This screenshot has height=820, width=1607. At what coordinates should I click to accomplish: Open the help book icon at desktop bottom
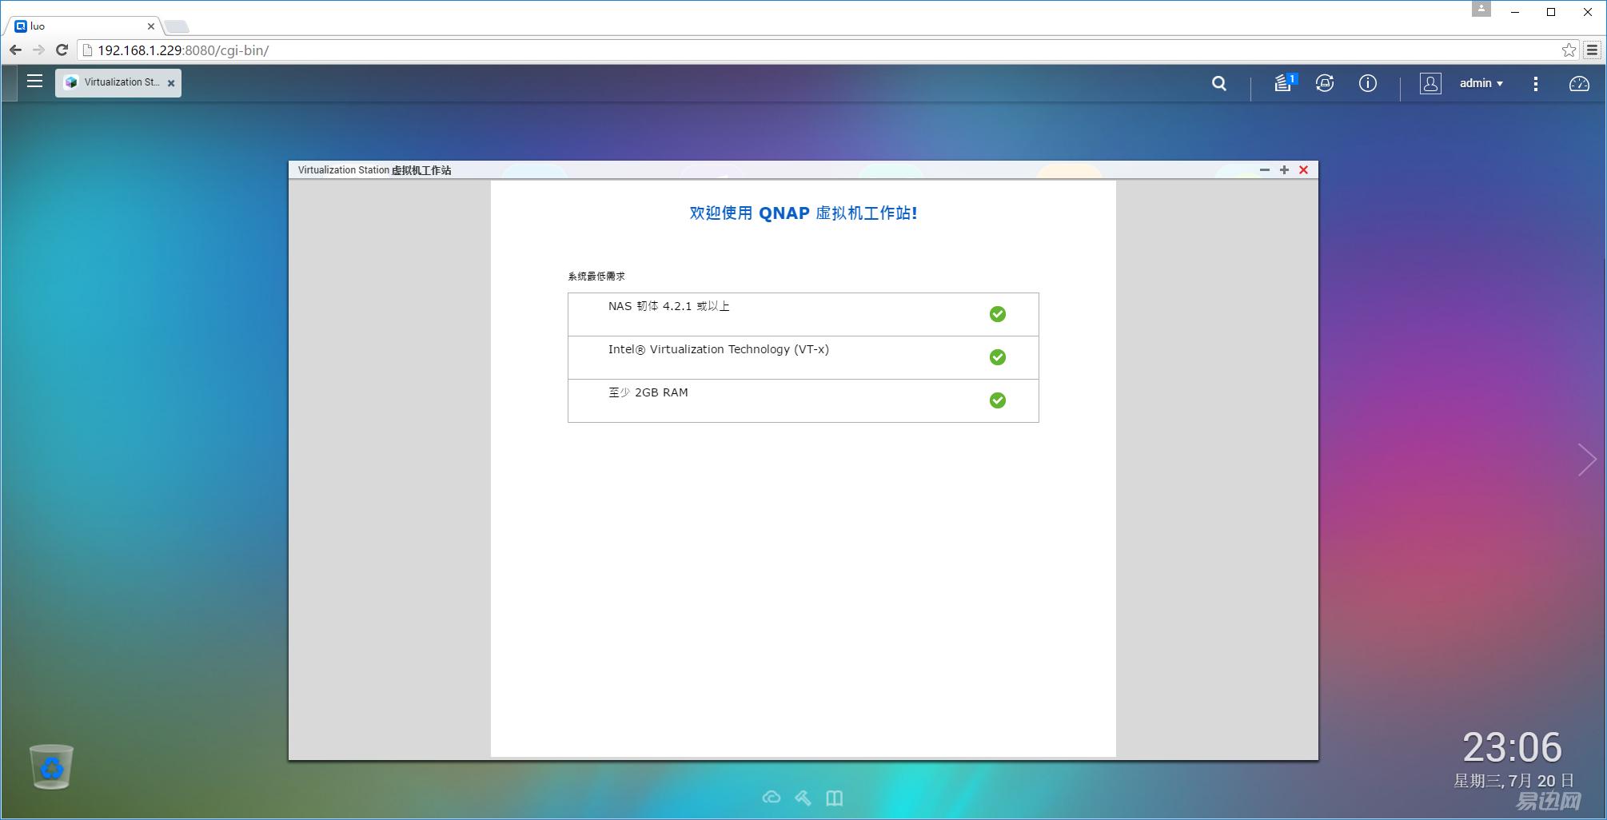tap(835, 798)
